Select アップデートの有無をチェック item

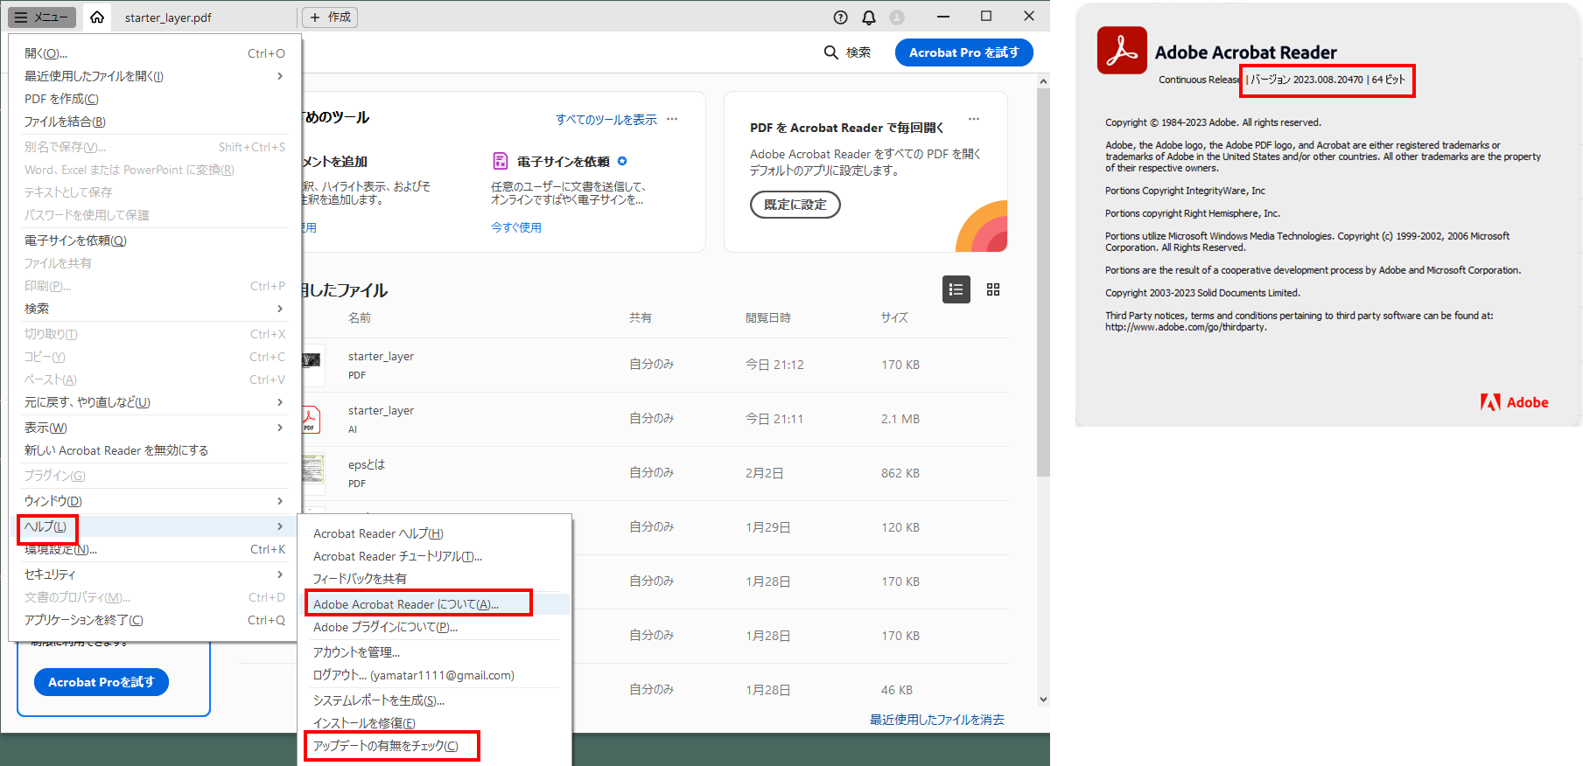[x=435, y=746]
